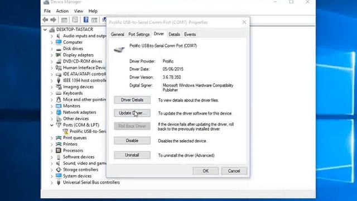Screen dimensions: 357x201
Task: Click the Human Interface Devices icon
Action: pos(59,68)
